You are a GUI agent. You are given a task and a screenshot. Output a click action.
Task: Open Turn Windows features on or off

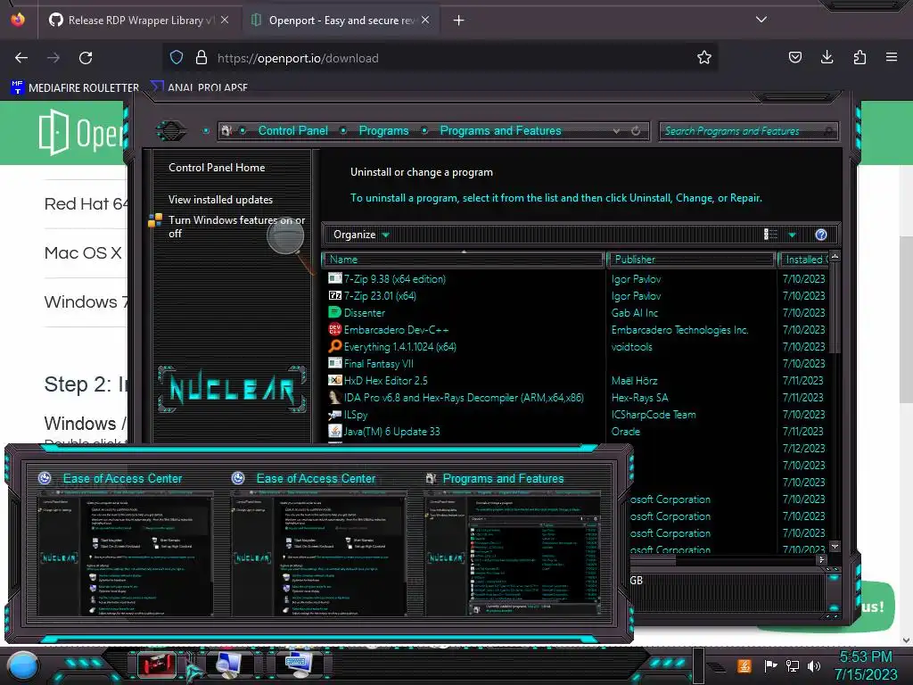pos(236,227)
